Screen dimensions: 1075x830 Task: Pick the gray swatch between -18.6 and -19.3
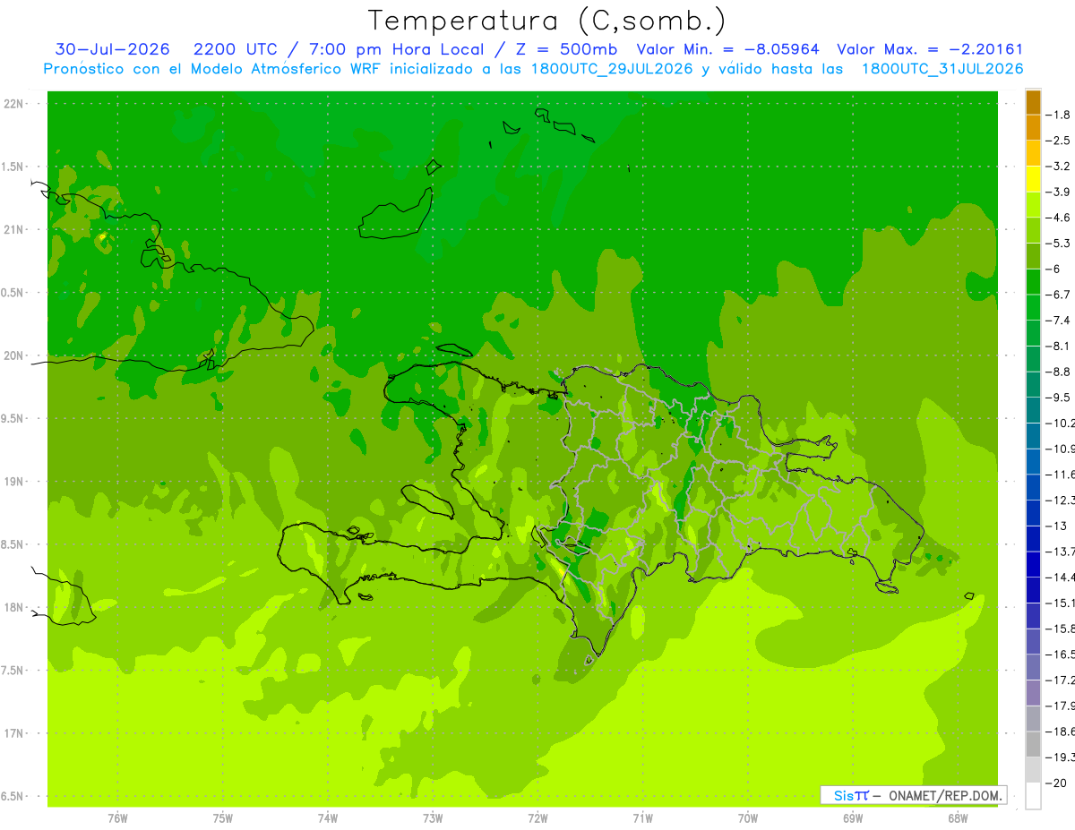[x=1033, y=743]
